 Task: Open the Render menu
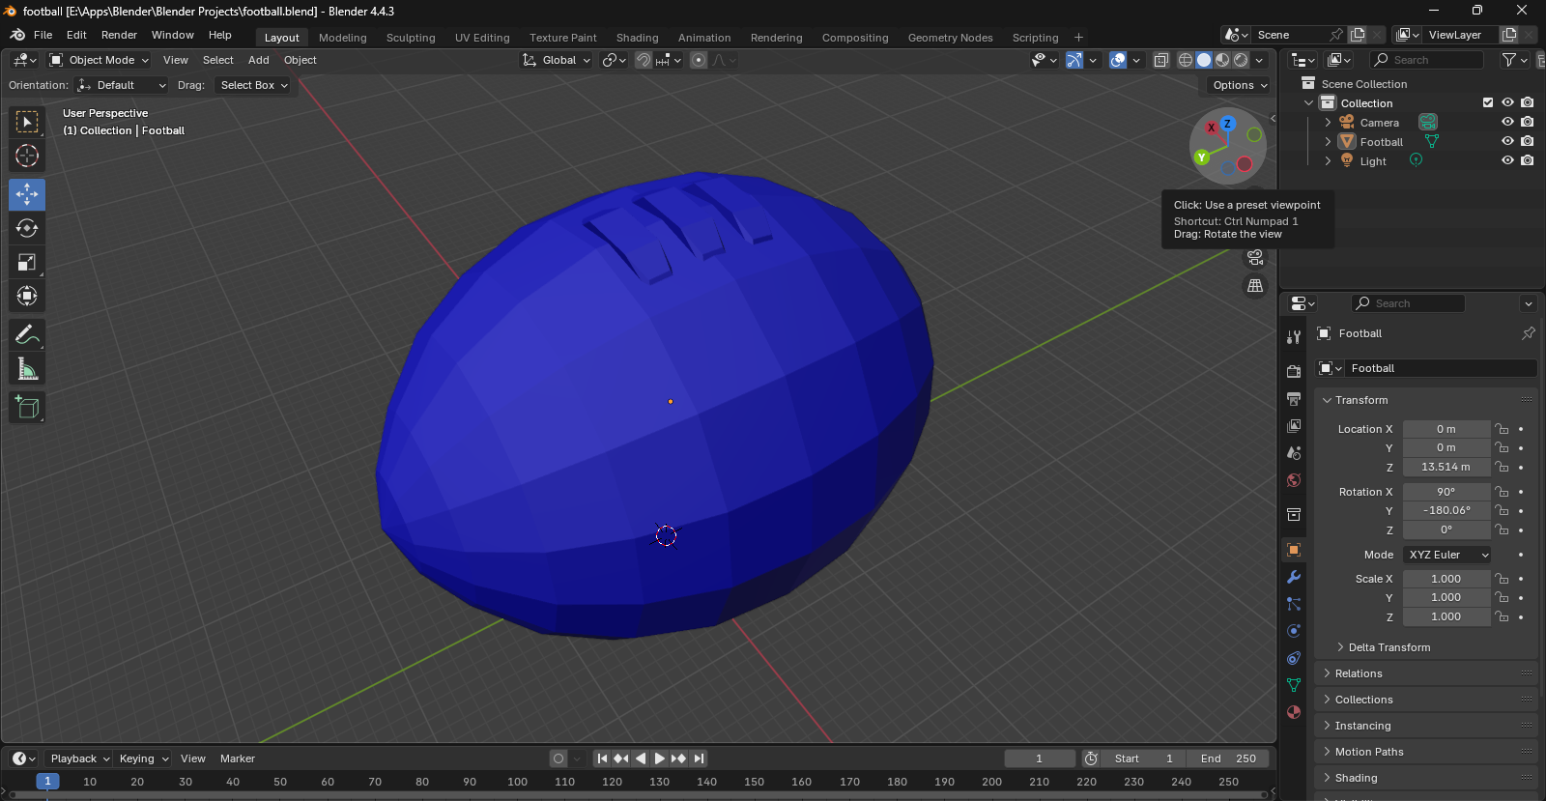pyautogui.click(x=119, y=35)
